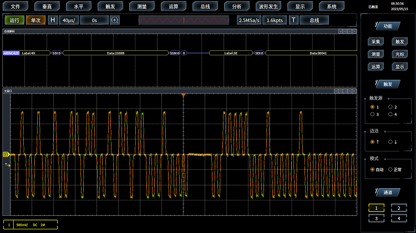Click the channel 1 ground level marker
Screen dimensions: 416x233
[6, 154]
